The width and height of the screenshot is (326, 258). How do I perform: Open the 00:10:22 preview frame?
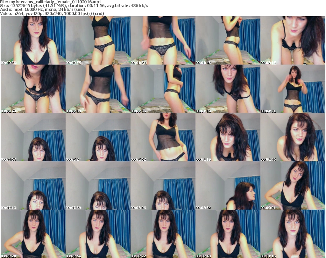(x=163, y=234)
